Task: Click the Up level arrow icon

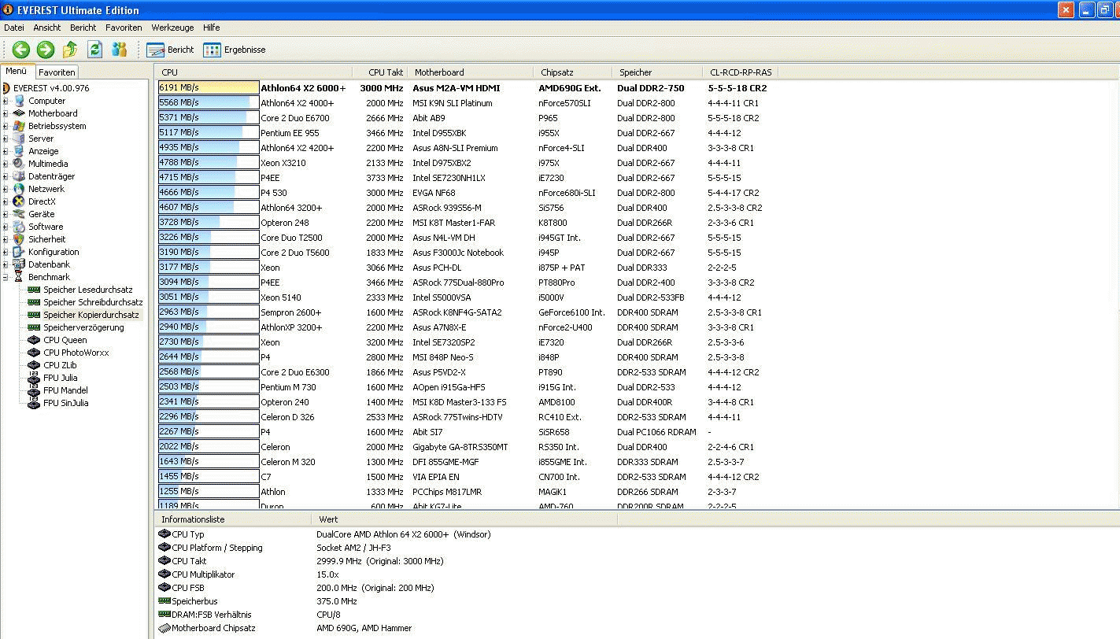Action: pos(70,50)
